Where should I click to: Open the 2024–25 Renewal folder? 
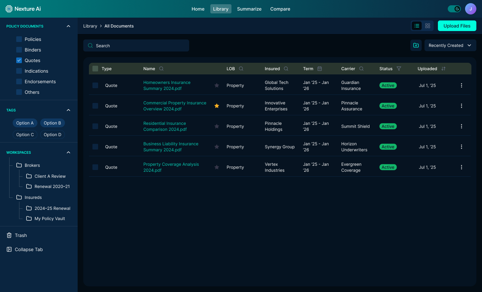click(x=48, y=208)
